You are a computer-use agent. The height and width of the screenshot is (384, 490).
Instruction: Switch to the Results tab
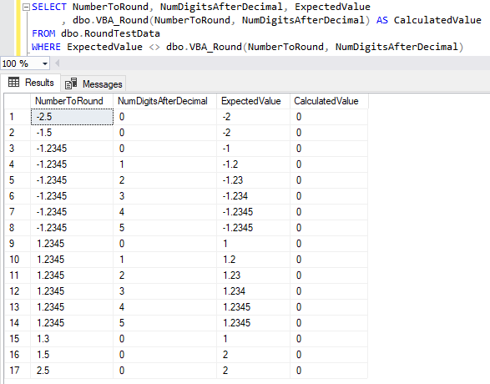31,83
